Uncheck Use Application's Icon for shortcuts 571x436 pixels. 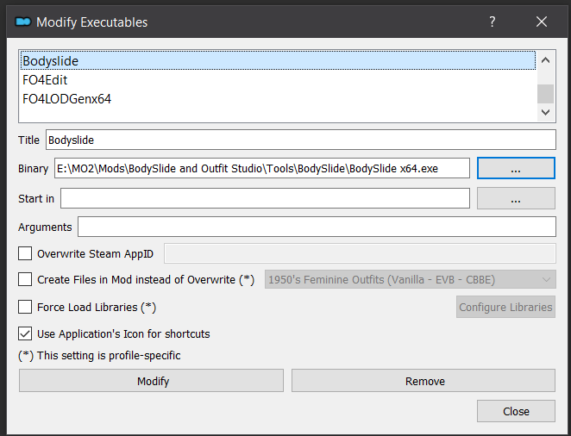25,333
